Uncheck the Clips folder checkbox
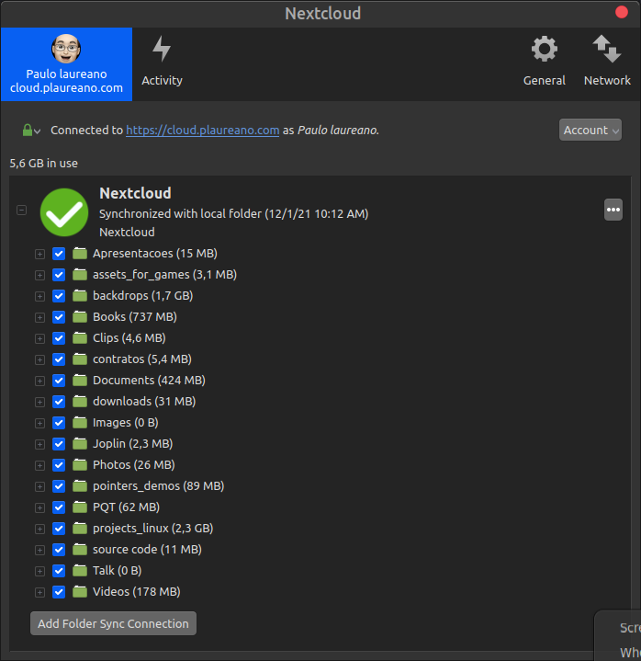641x661 pixels. 59,338
